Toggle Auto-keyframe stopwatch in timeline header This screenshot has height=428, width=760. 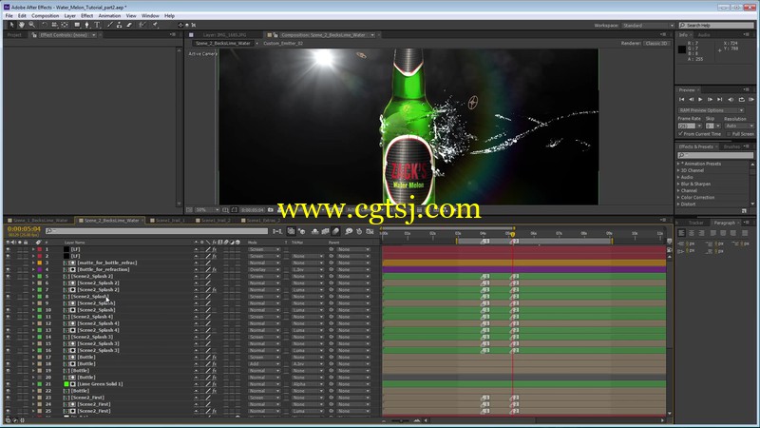click(359, 231)
